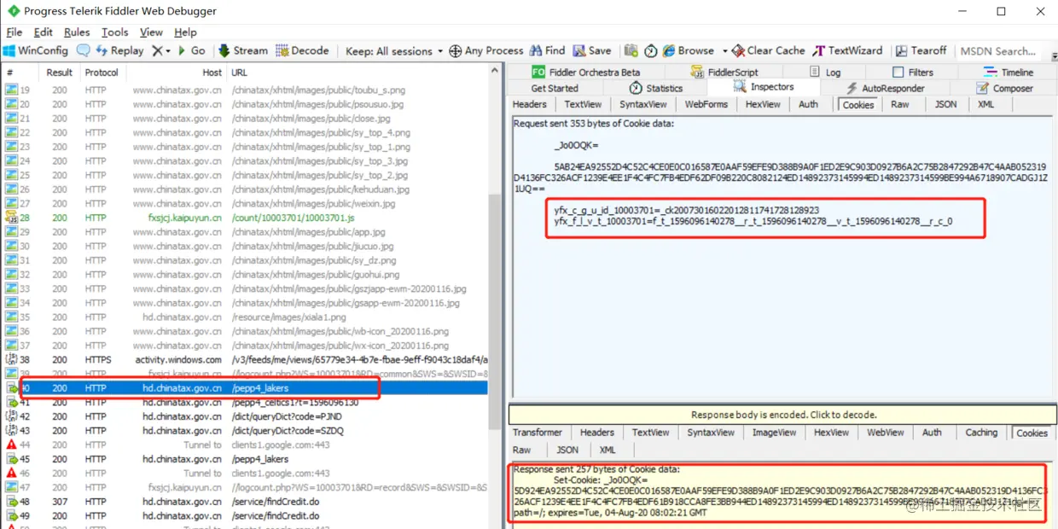Image resolution: width=1058 pixels, height=529 pixels.
Task: Select the request Raw tab next to Cookies
Action: point(900,104)
